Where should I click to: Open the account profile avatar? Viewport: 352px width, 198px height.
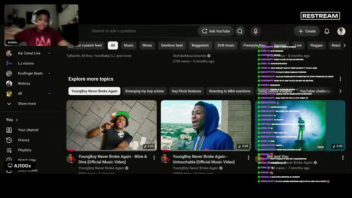(x=341, y=31)
